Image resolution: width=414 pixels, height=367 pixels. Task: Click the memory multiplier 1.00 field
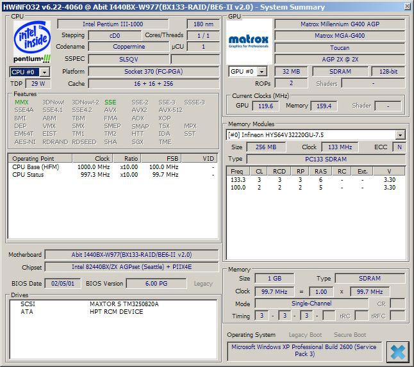tap(321, 292)
